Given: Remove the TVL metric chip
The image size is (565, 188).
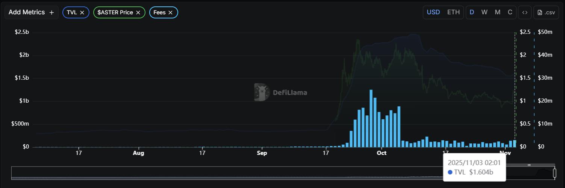Looking at the screenshot, I should click(82, 12).
